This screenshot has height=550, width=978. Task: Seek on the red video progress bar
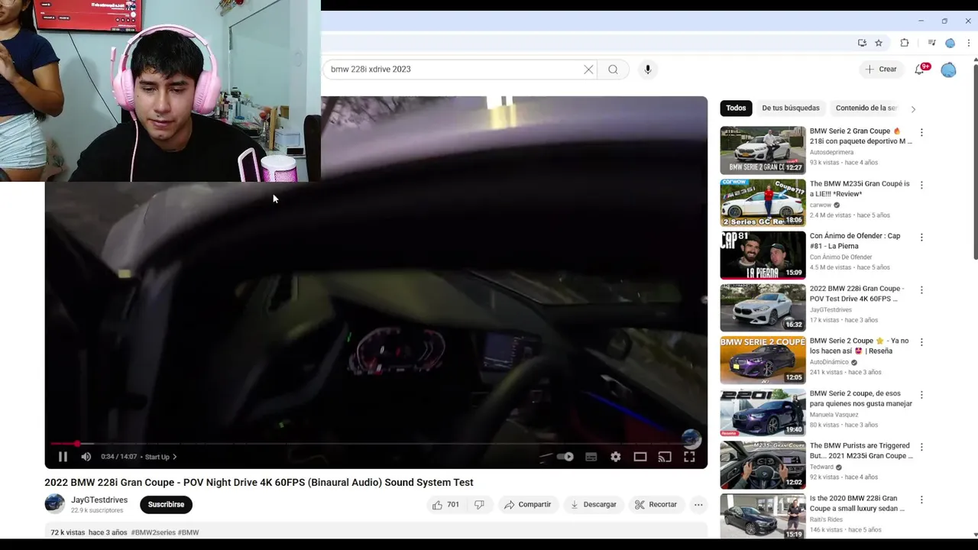[x=376, y=443]
